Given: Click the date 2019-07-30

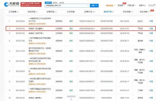Looking at the screenshot, I should tap(125, 33).
